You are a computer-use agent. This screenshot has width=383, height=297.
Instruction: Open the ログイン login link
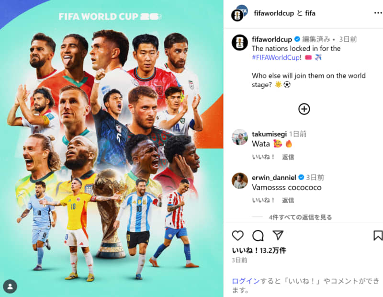point(246,281)
